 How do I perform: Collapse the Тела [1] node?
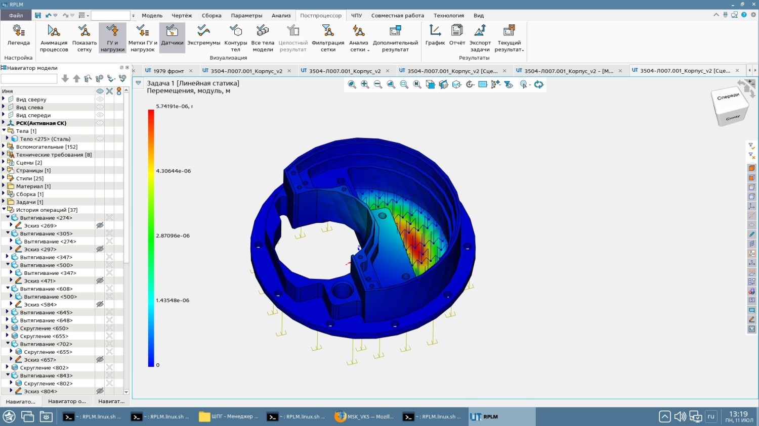[x=4, y=130]
